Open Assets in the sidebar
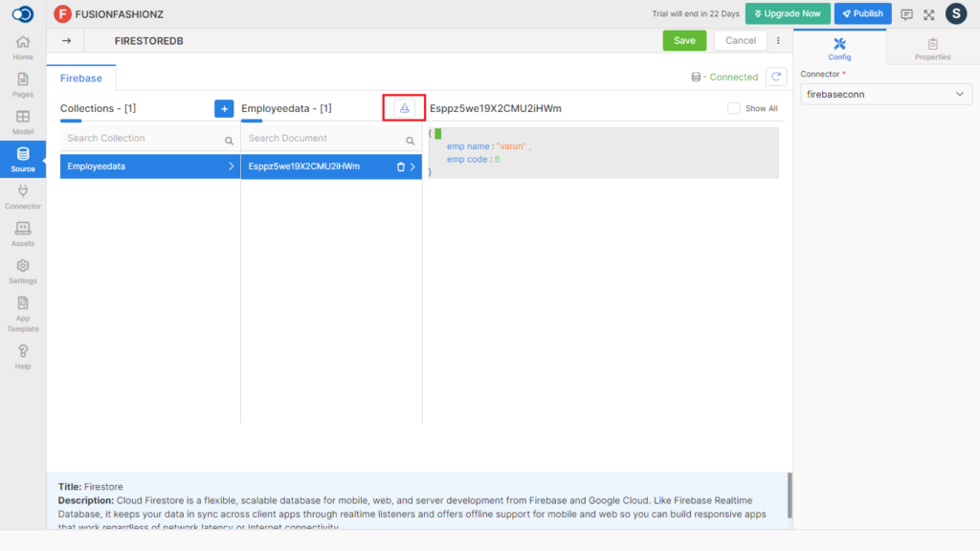 pyautogui.click(x=23, y=234)
